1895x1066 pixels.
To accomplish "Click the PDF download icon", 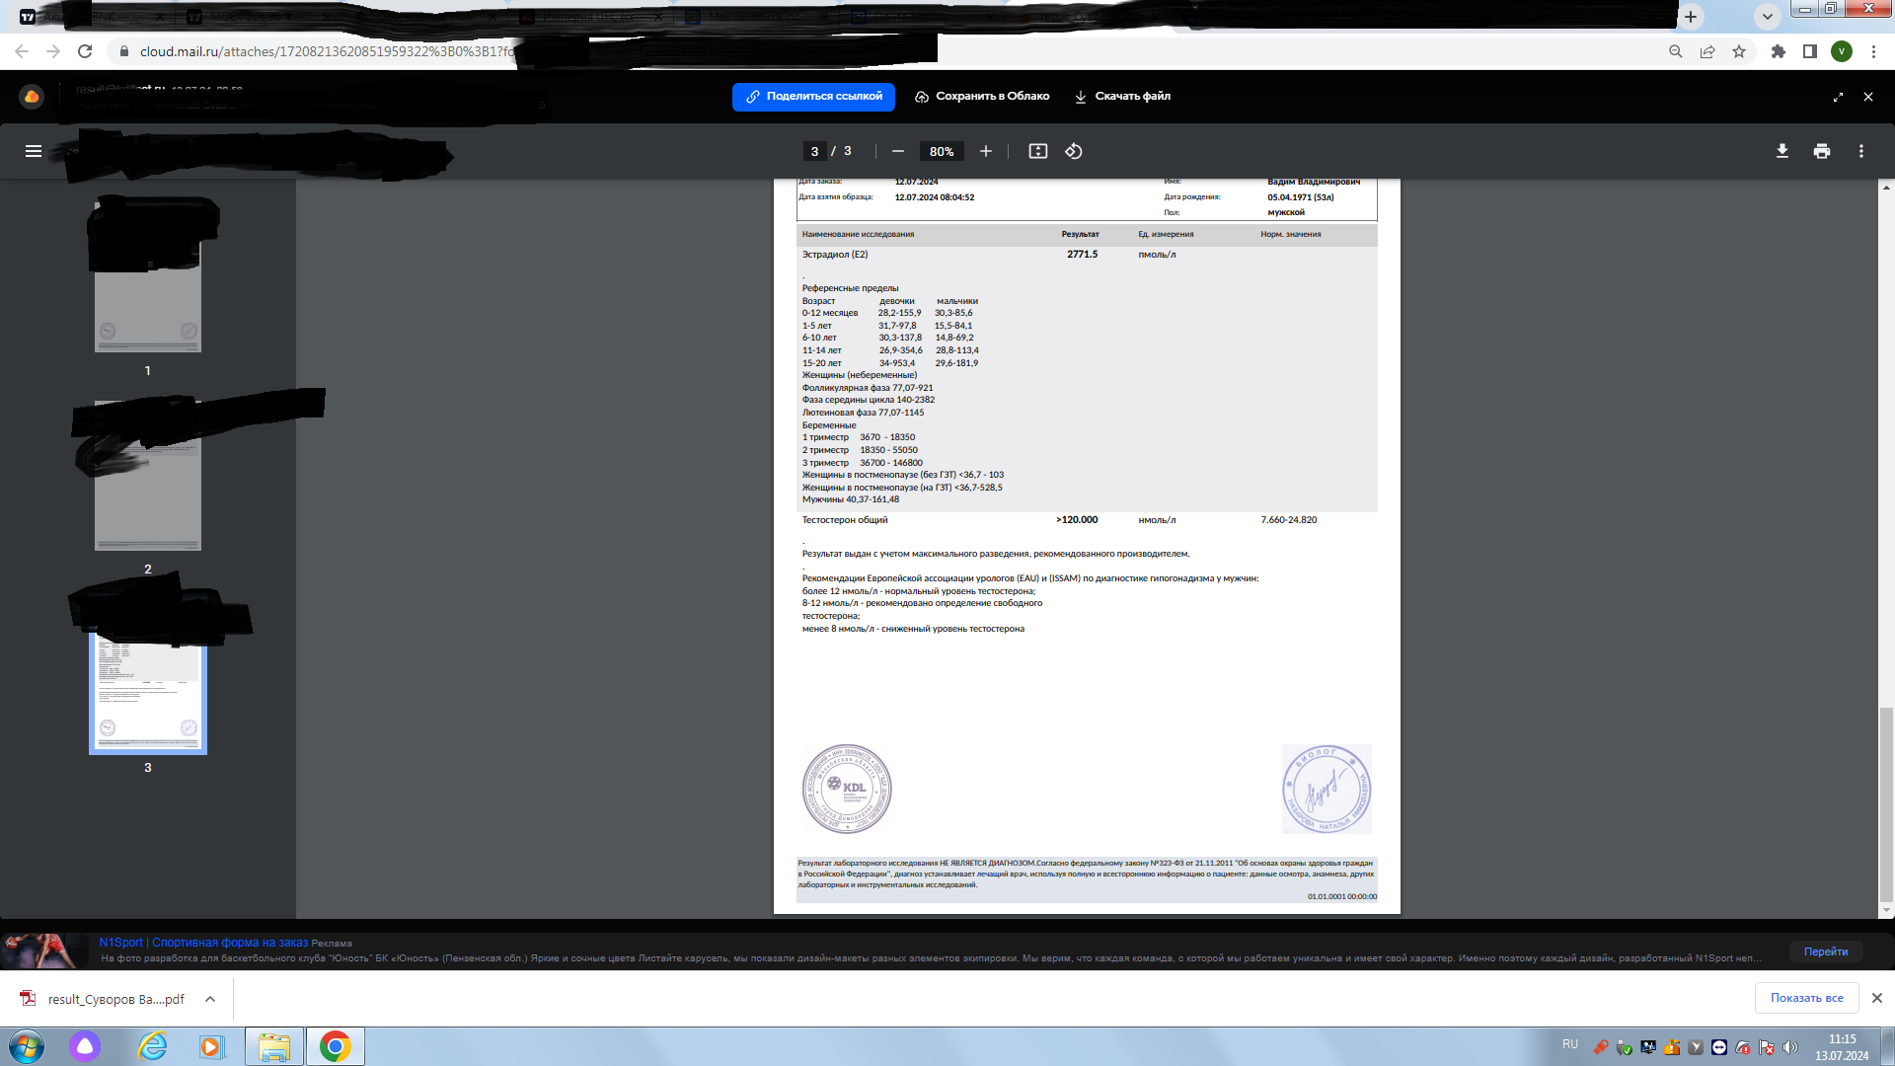I will [x=1781, y=151].
